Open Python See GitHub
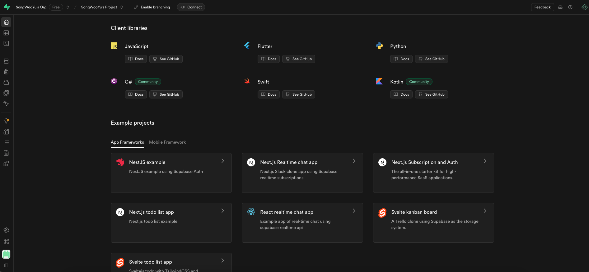 (432, 59)
